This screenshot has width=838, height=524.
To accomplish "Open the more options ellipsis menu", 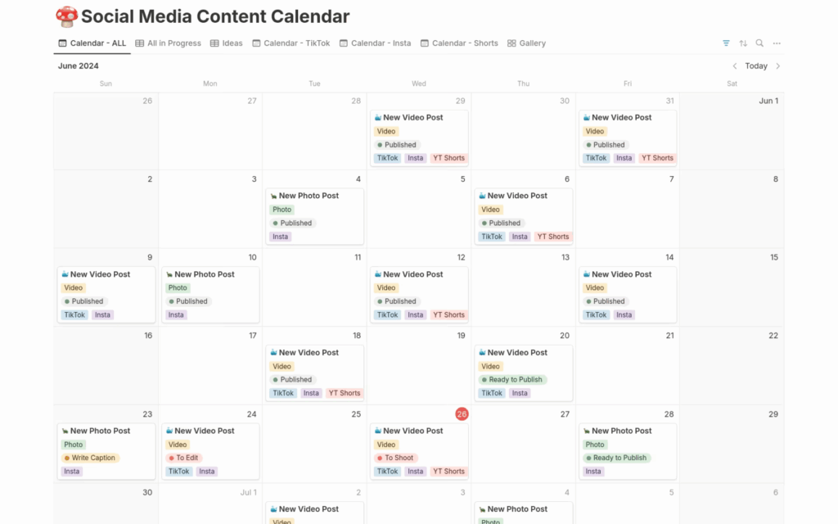I will click(x=776, y=43).
